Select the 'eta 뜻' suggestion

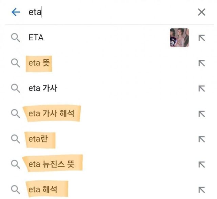point(39,63)
